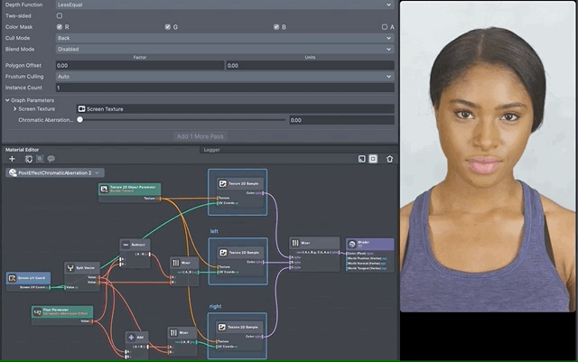The image size is (578, 362).
Task: Enable the Two-sided checkbox
Action: click(x=60, y=15)
